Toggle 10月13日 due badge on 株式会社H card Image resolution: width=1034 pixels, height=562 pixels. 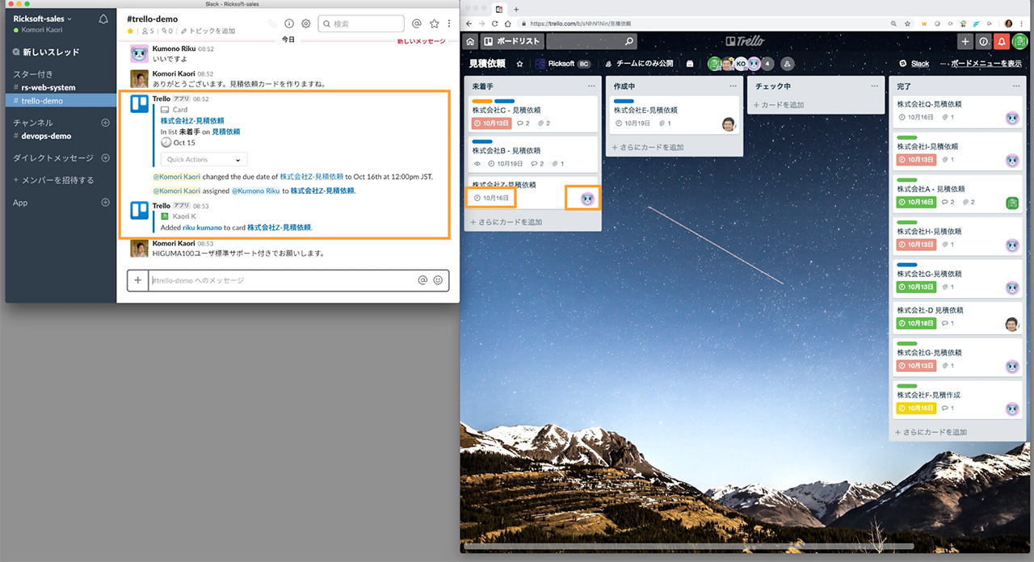click(915, 245)
